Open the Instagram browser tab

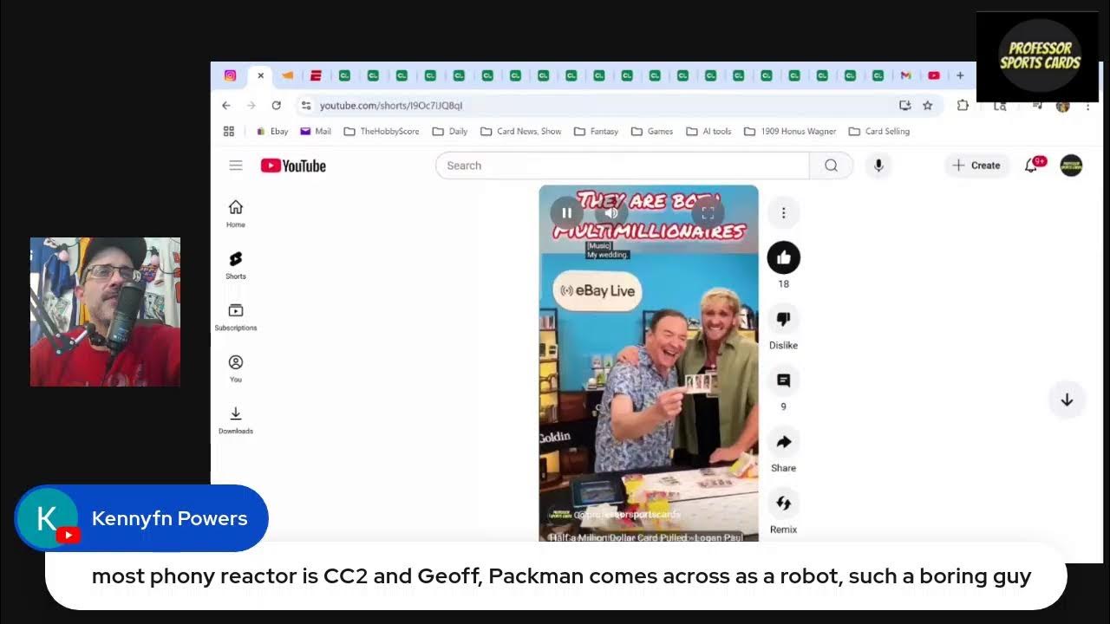pyautogui.click(x=230, y=75)
